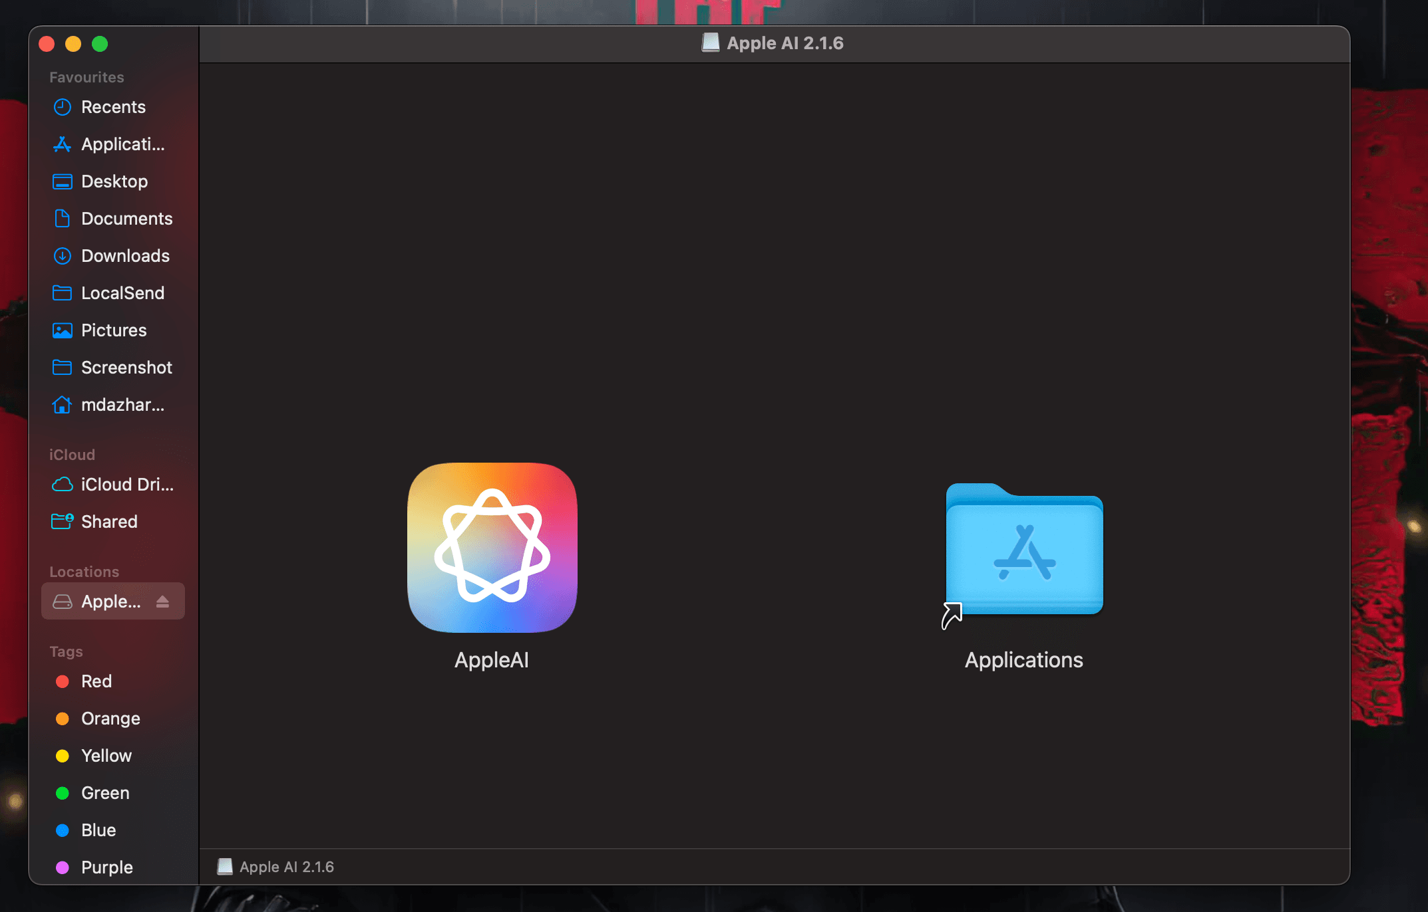This screenshot has height=912, width=1428.
Task: Click Apple AI 2.1.6 in the status bar
Action: [x=286, y=867]
